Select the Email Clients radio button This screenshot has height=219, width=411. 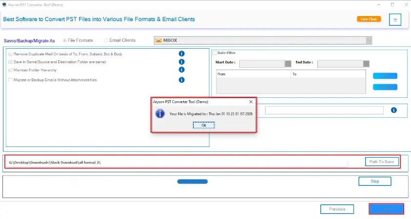(x=106, y=40)
